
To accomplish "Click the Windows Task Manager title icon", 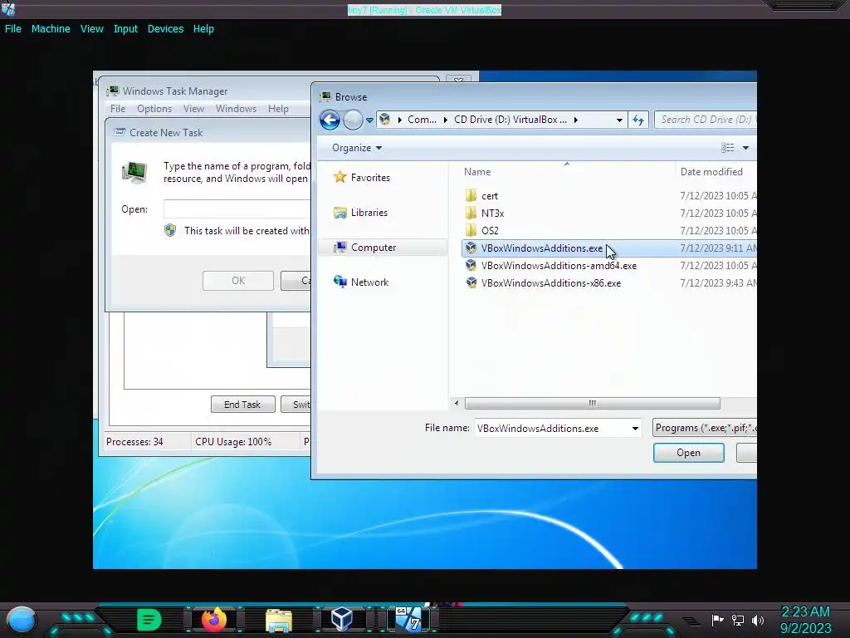I will [x=113, y=91].
